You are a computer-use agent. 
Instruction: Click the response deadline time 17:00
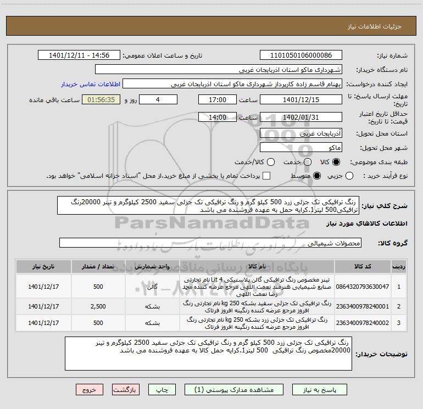(218, 99)
